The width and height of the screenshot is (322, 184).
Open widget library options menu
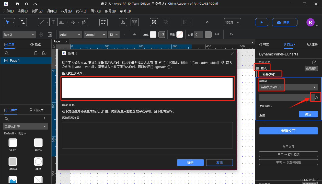coord(44,119)
